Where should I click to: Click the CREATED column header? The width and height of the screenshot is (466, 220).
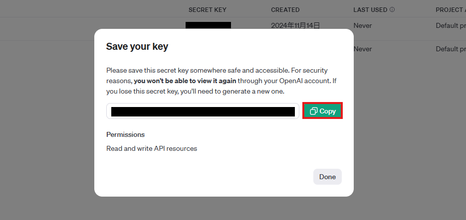[x=285, y=9]
